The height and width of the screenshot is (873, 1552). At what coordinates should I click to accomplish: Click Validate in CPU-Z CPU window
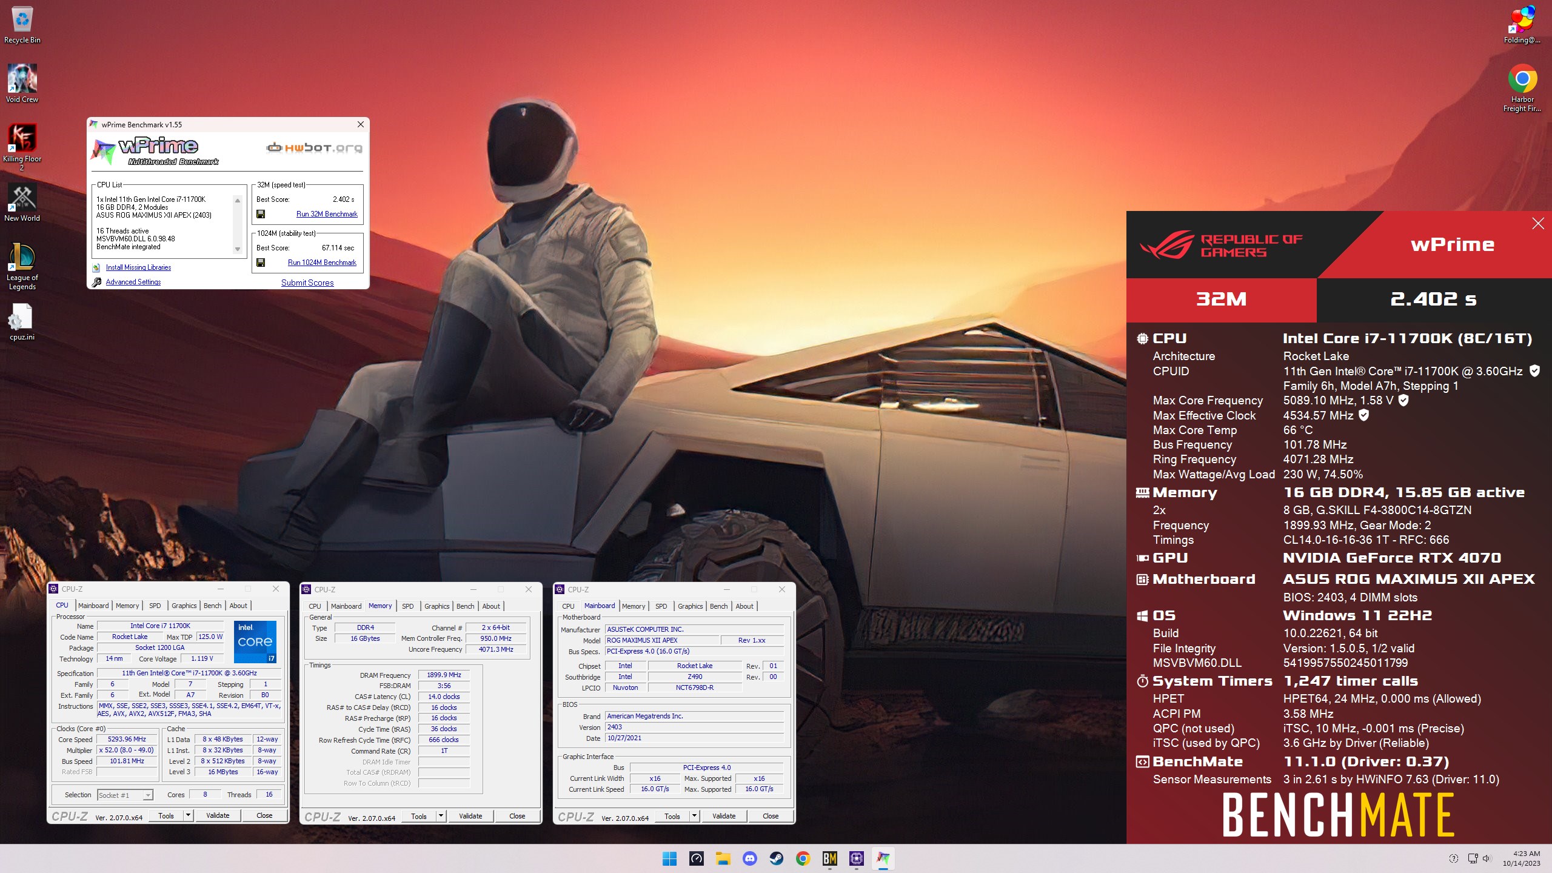pyautogui.click(x=218, y=815)
